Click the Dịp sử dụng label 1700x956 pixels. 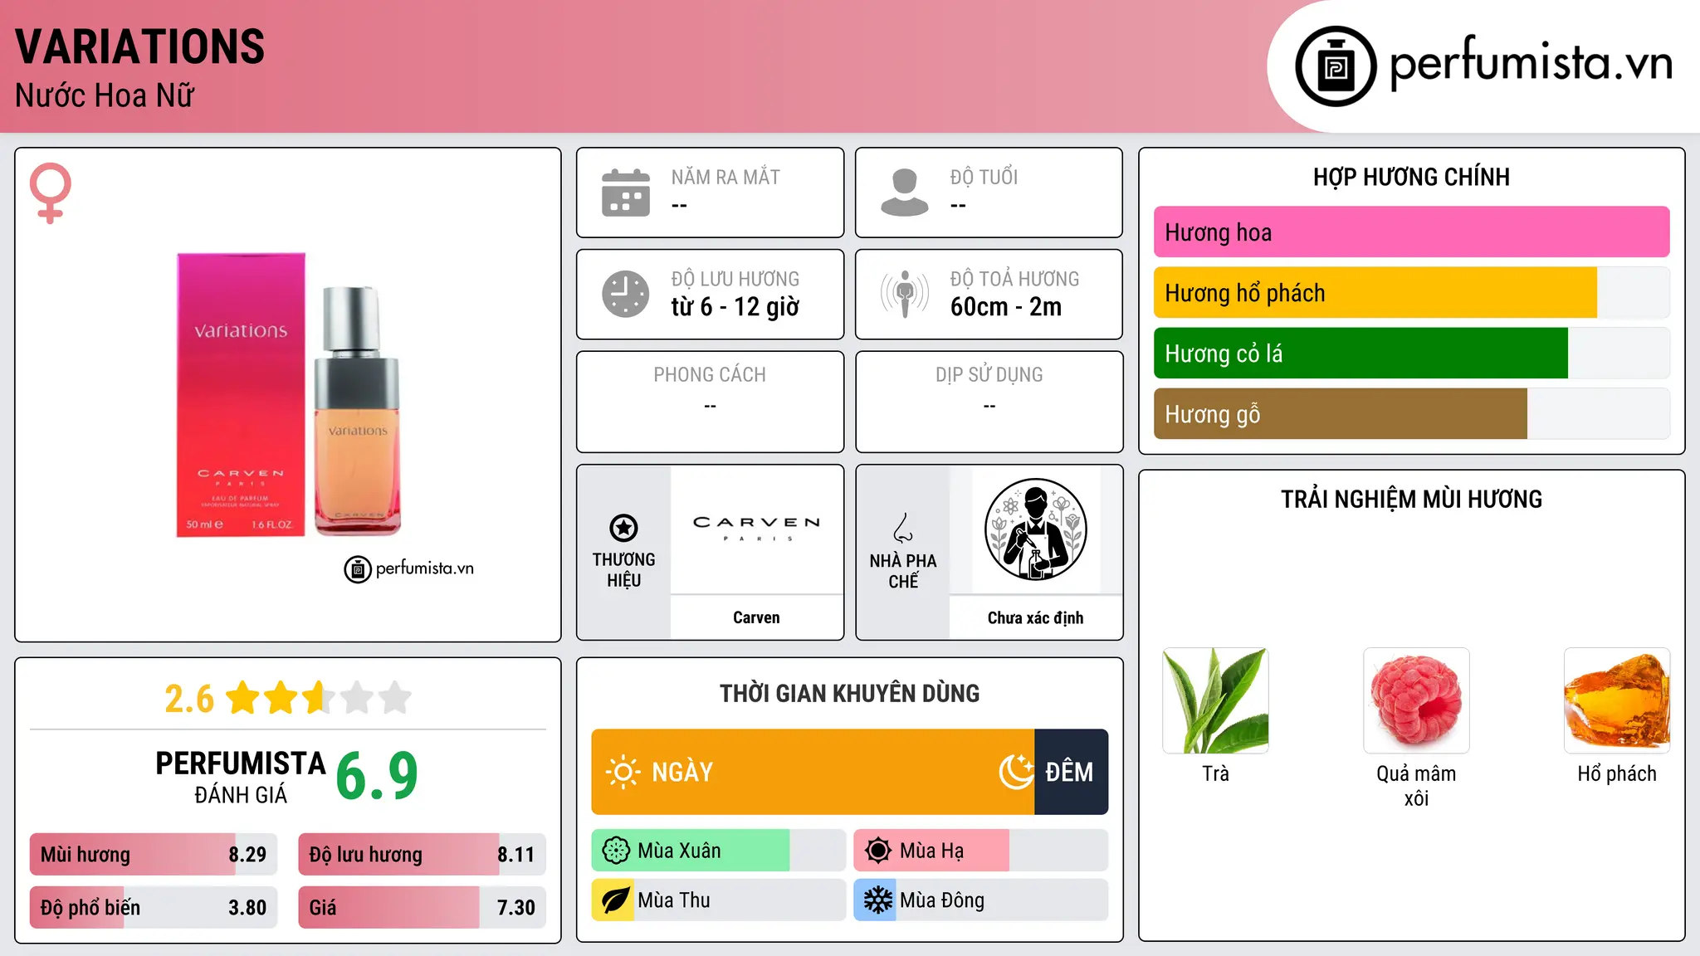[989, 375]
